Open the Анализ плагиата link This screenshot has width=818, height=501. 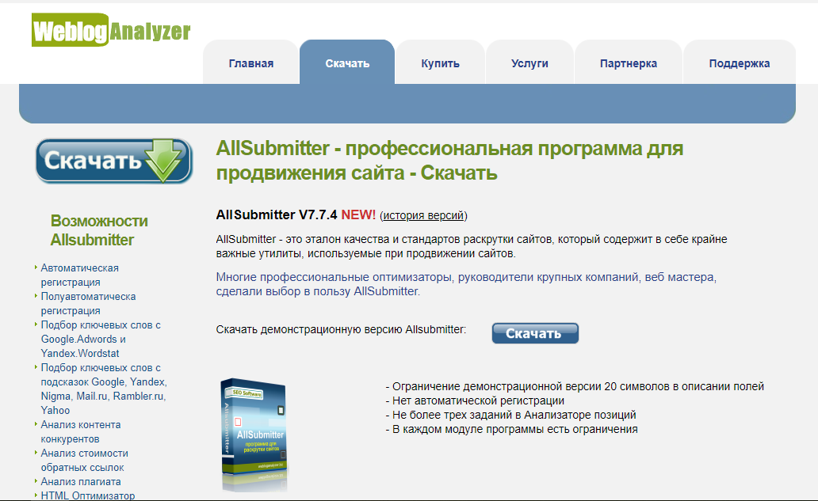point(81,482)
